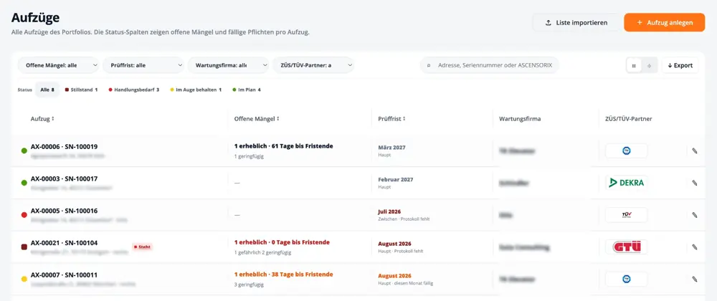Click the Februar 2027 Prüffrist cell
The image size is (717, 301).
click(396, 179)
